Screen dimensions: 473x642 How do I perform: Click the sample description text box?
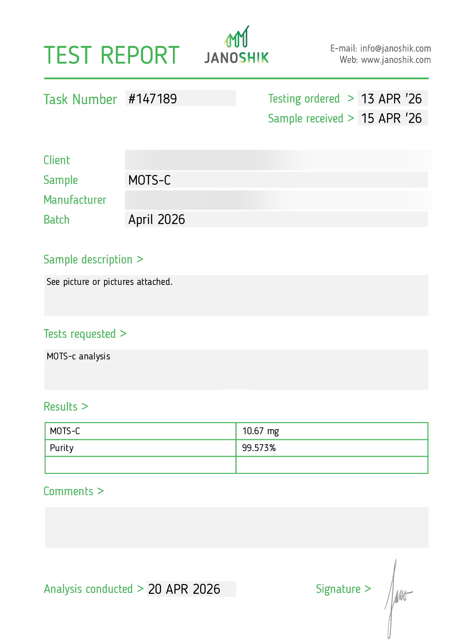coord(236,295)
